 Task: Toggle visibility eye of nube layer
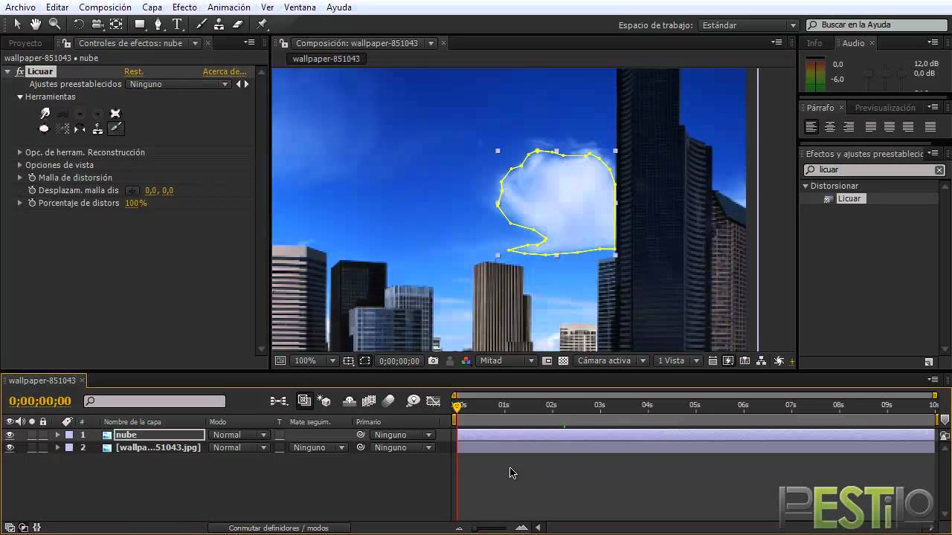[10, 435]
